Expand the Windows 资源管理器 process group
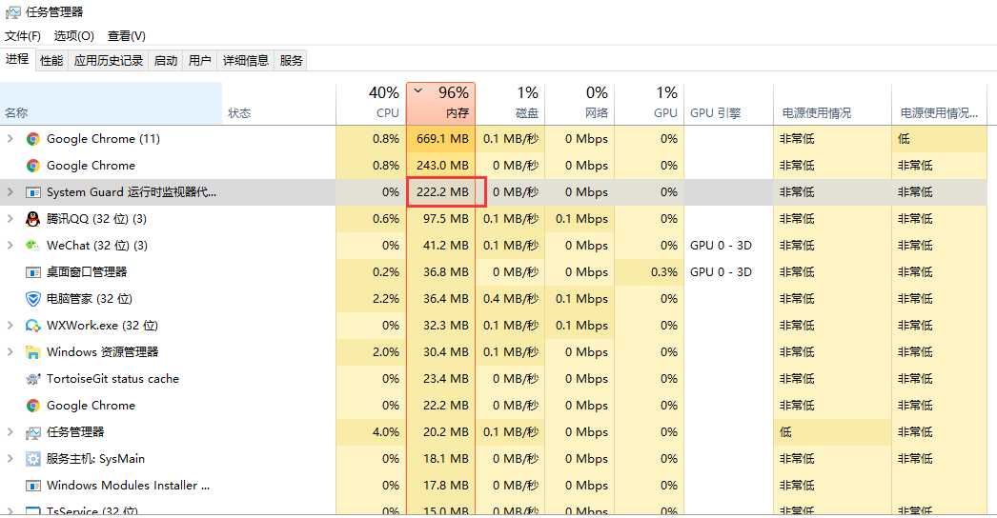The width and height of the screenshot is (997, 518). point(10,352)
